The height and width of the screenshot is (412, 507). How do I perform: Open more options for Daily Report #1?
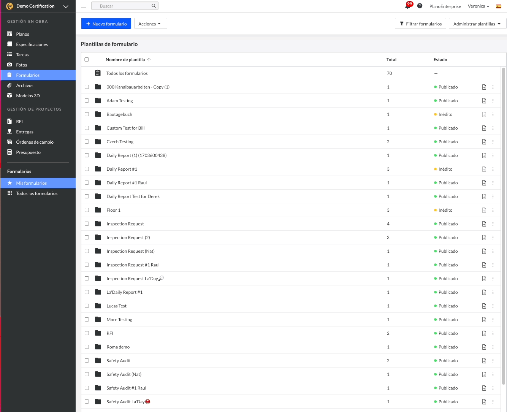pos(493,169)
